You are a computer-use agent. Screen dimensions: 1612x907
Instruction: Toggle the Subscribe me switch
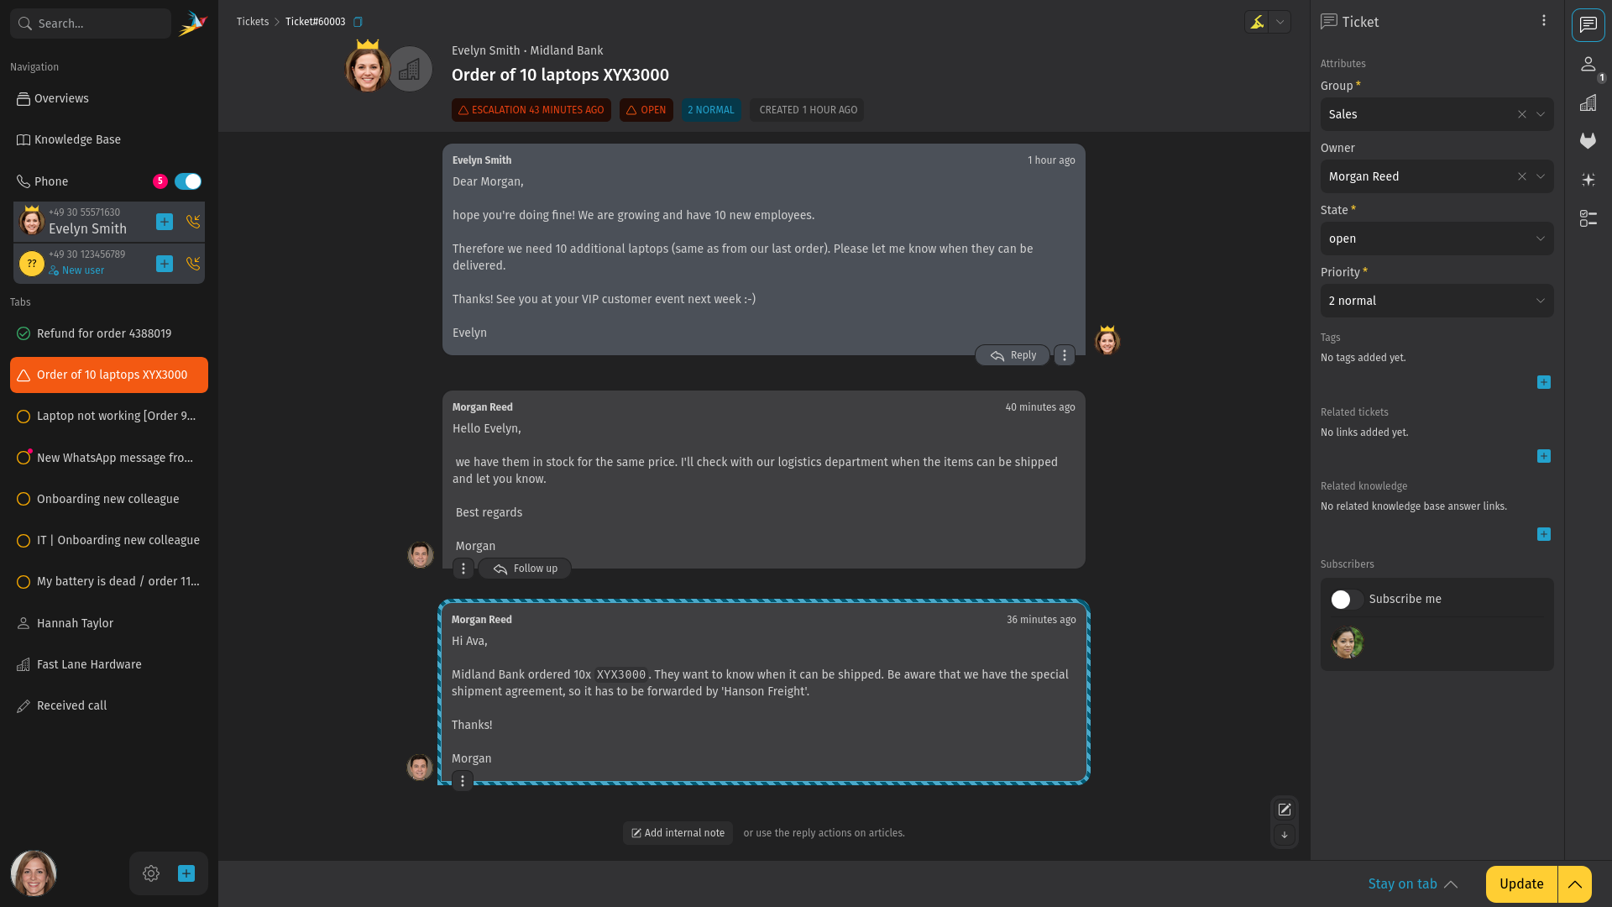pos(1346,600)
